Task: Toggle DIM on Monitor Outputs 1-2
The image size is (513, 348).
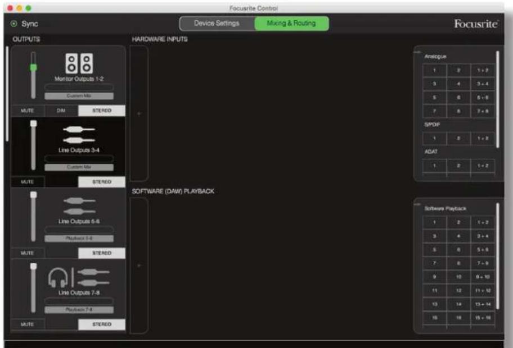Action: pyautogui.click(x=61, y=111)
